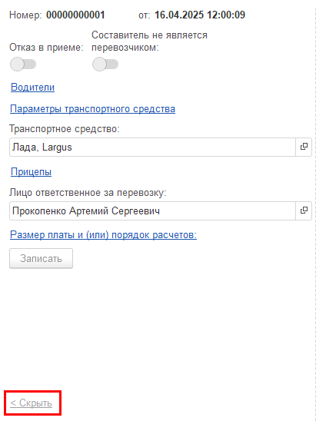Open the Прокопенко Артемий Сергеевич record icon
The image size is (316, 421).
[x=304, y=210]
